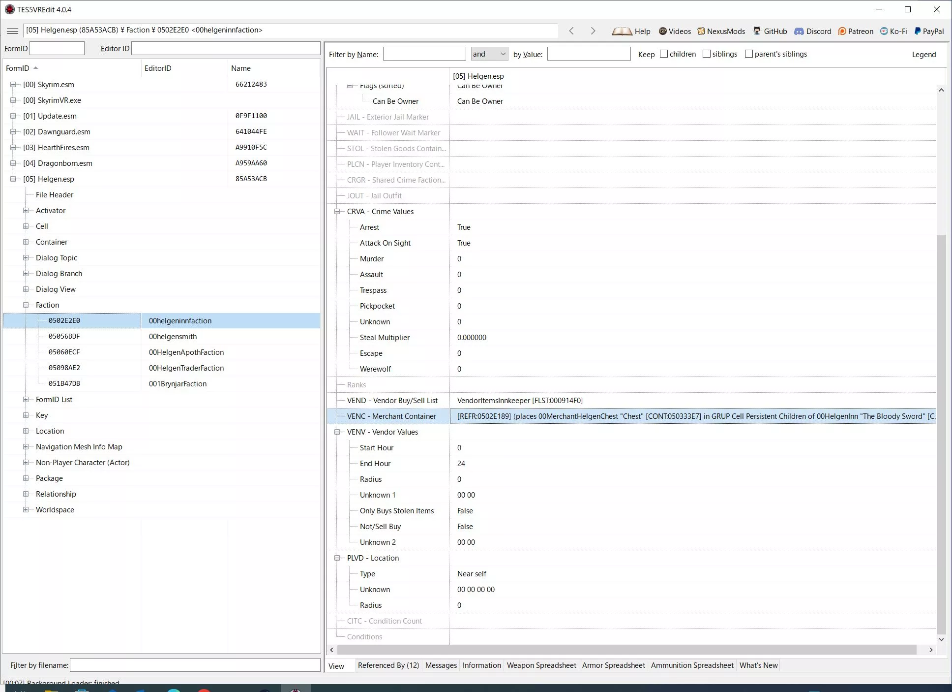Select the Non-Player Character (Actor) group

coord(83,462)
